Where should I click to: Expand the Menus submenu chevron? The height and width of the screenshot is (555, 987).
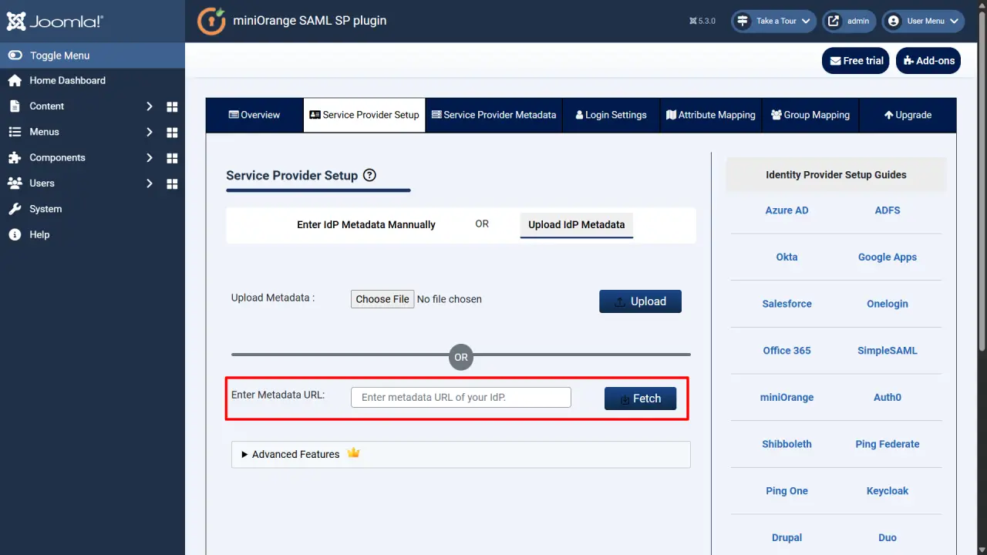(x=150, y=132)
